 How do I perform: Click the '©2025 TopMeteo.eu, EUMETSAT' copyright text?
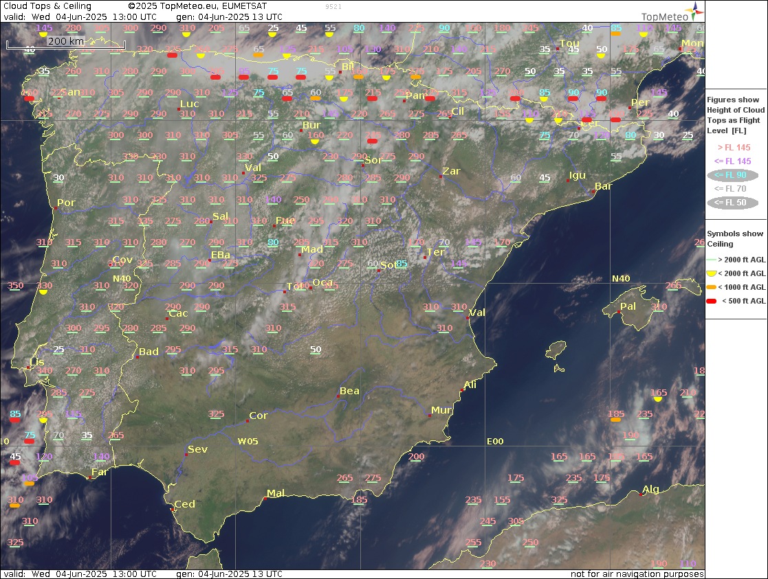[197, 6]
